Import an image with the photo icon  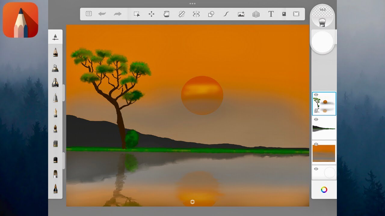coord(241,14)
